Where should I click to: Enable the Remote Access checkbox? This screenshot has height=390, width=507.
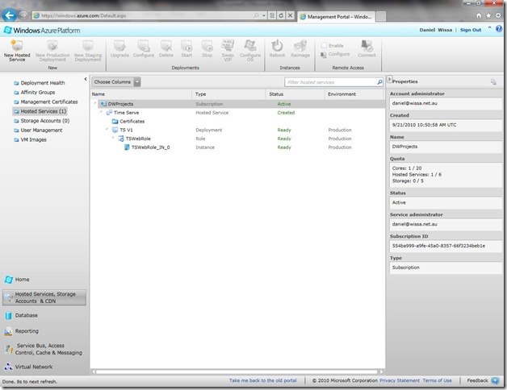click(325, 45)
